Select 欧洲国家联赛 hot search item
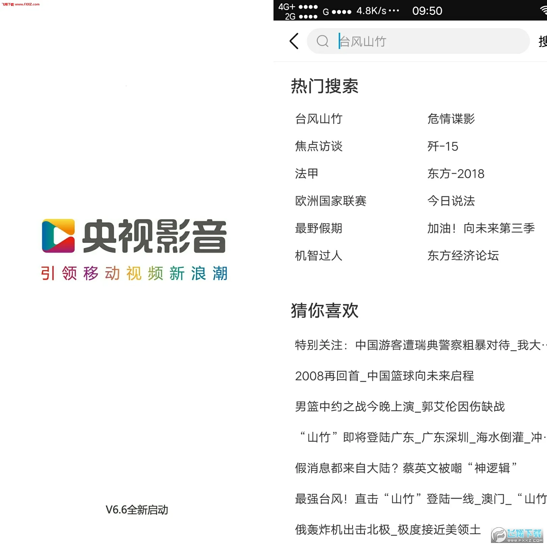The image size is (547, 547). pyautogui.click(x=330, y=201)
